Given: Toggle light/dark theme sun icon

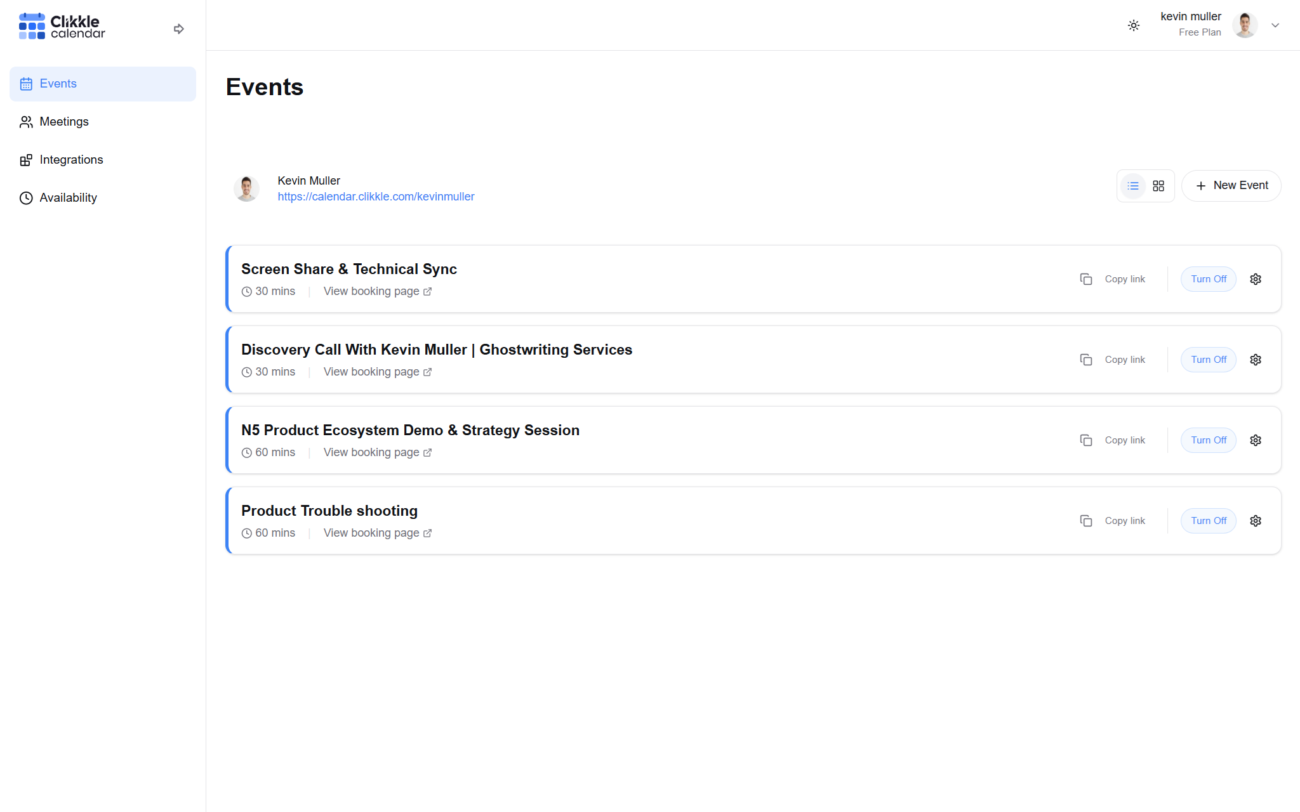Looking at the screenshot, I should click(1134, 25).
